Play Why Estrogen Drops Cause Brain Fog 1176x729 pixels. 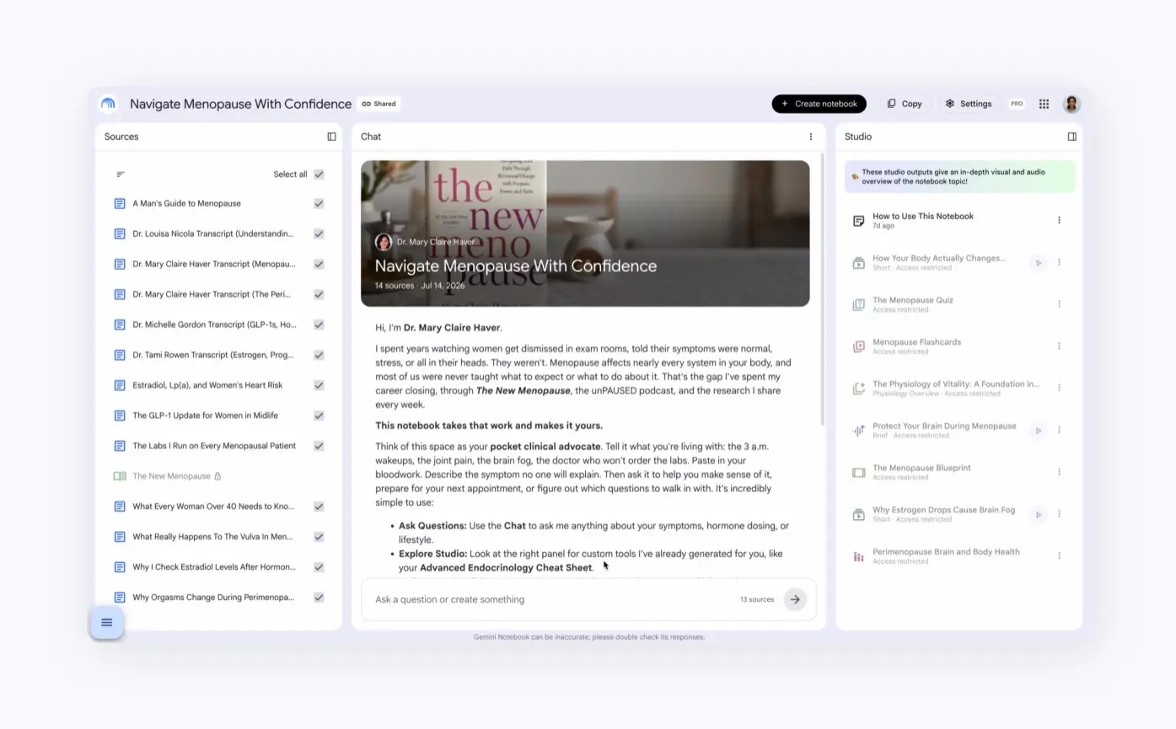(x=1038, y=514)
